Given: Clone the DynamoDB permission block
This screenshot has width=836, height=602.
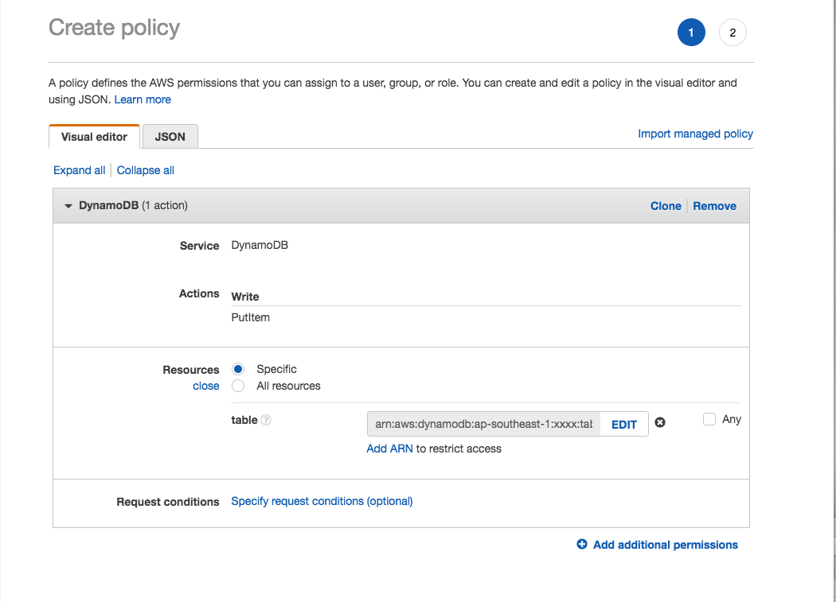Looking at the screenshot, I should tap(666, 206).
